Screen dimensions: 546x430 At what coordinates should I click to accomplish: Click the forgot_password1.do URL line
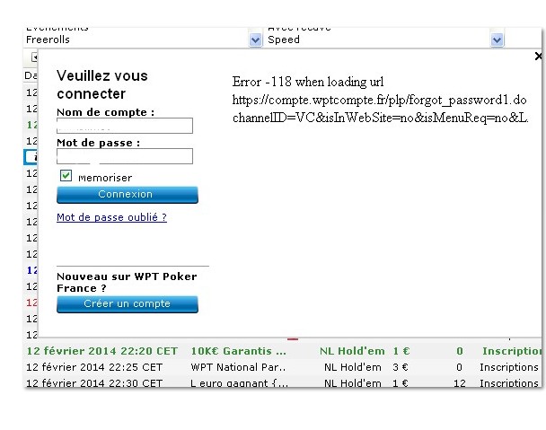[x=380, y=101]
